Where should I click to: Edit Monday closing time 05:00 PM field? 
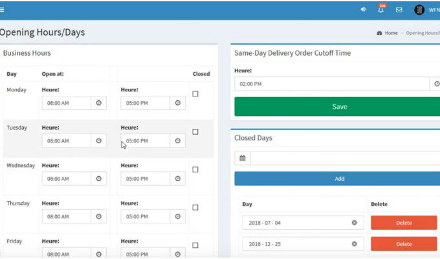pyautogui.click(x=146, y=103)
